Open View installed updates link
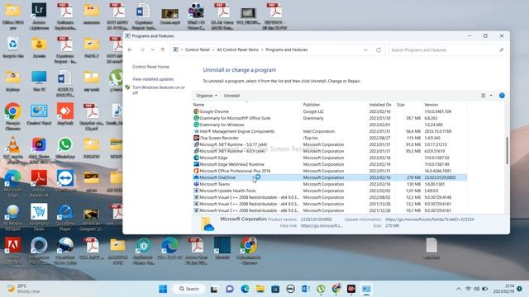529x297 pixels. coord(153,79)
